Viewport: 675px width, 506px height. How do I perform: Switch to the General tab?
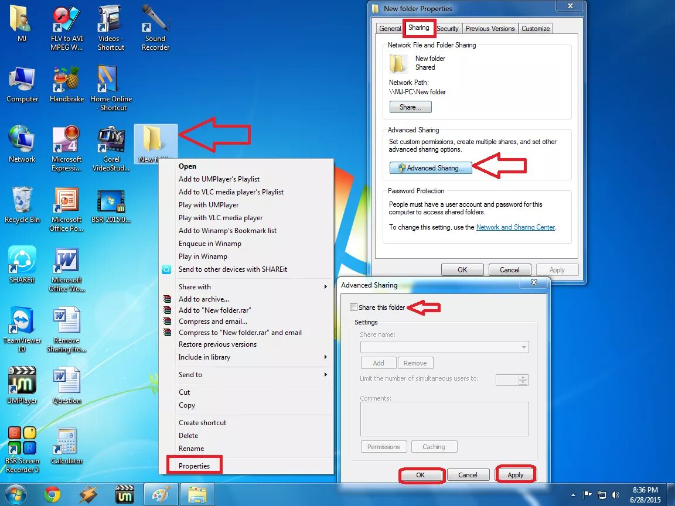390,28
